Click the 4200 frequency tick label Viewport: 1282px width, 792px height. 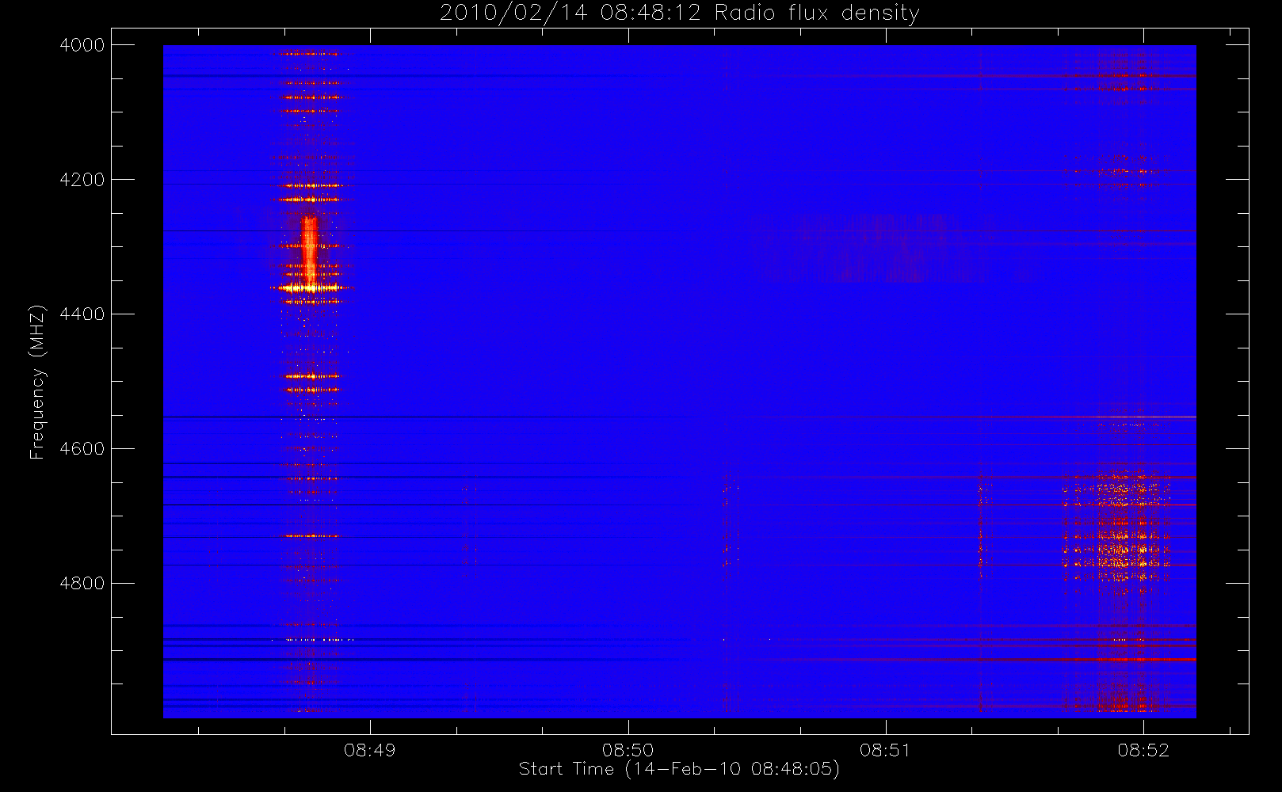82,180
